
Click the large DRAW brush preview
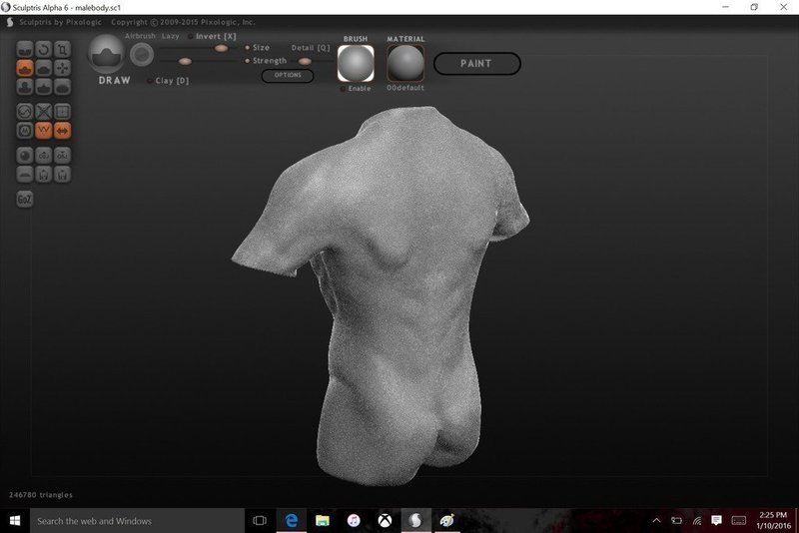click(x=106, y=54)
